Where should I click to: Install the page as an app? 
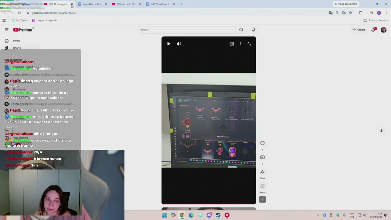[344, 13]
